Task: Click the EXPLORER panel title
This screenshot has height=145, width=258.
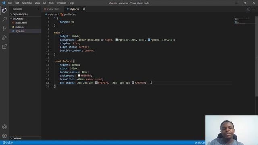Action: 18,9
